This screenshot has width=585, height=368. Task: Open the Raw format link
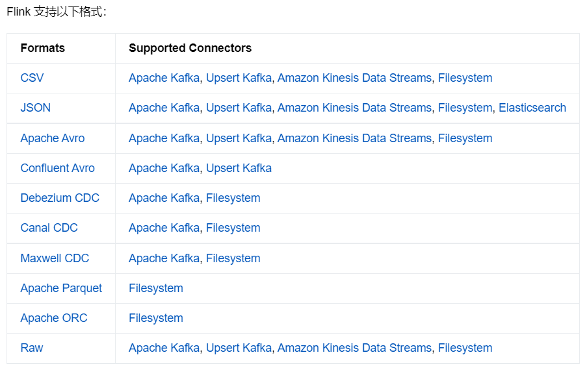pos(31,348)
